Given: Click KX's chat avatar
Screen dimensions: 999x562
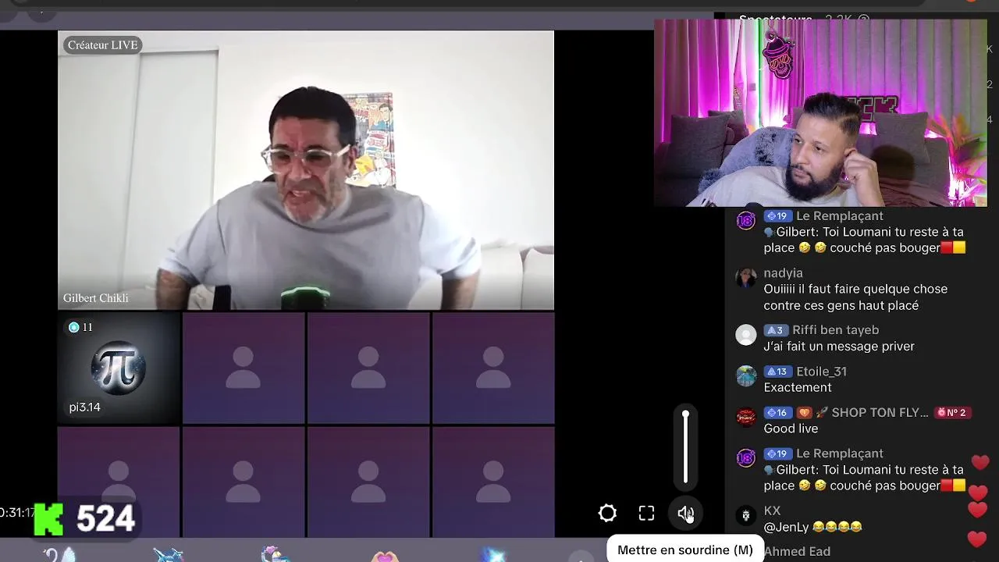Looking at the screenshot, I should pyautogui.click(x=746, y=515).
